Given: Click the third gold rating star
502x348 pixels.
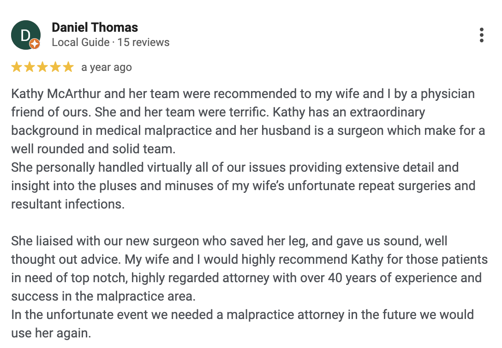Looking at the screenshot, I should 42,67.
